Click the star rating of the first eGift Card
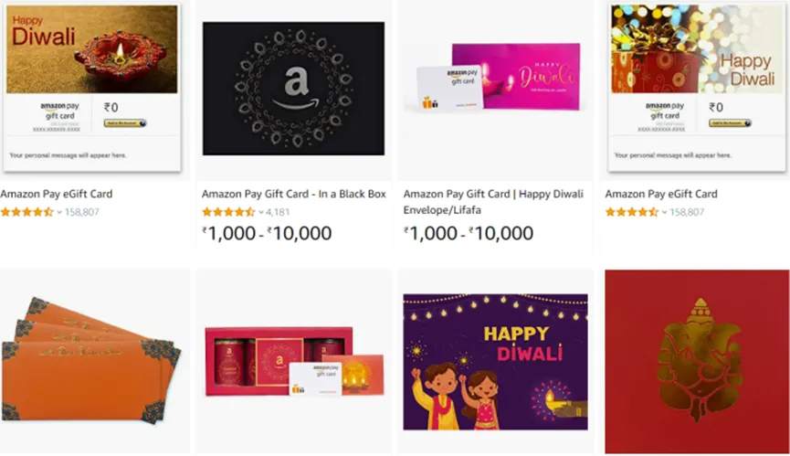Screen dimensions: 790x456 pos(27,212)
